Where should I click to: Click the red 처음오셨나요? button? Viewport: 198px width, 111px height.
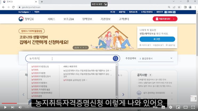point(165,19)
